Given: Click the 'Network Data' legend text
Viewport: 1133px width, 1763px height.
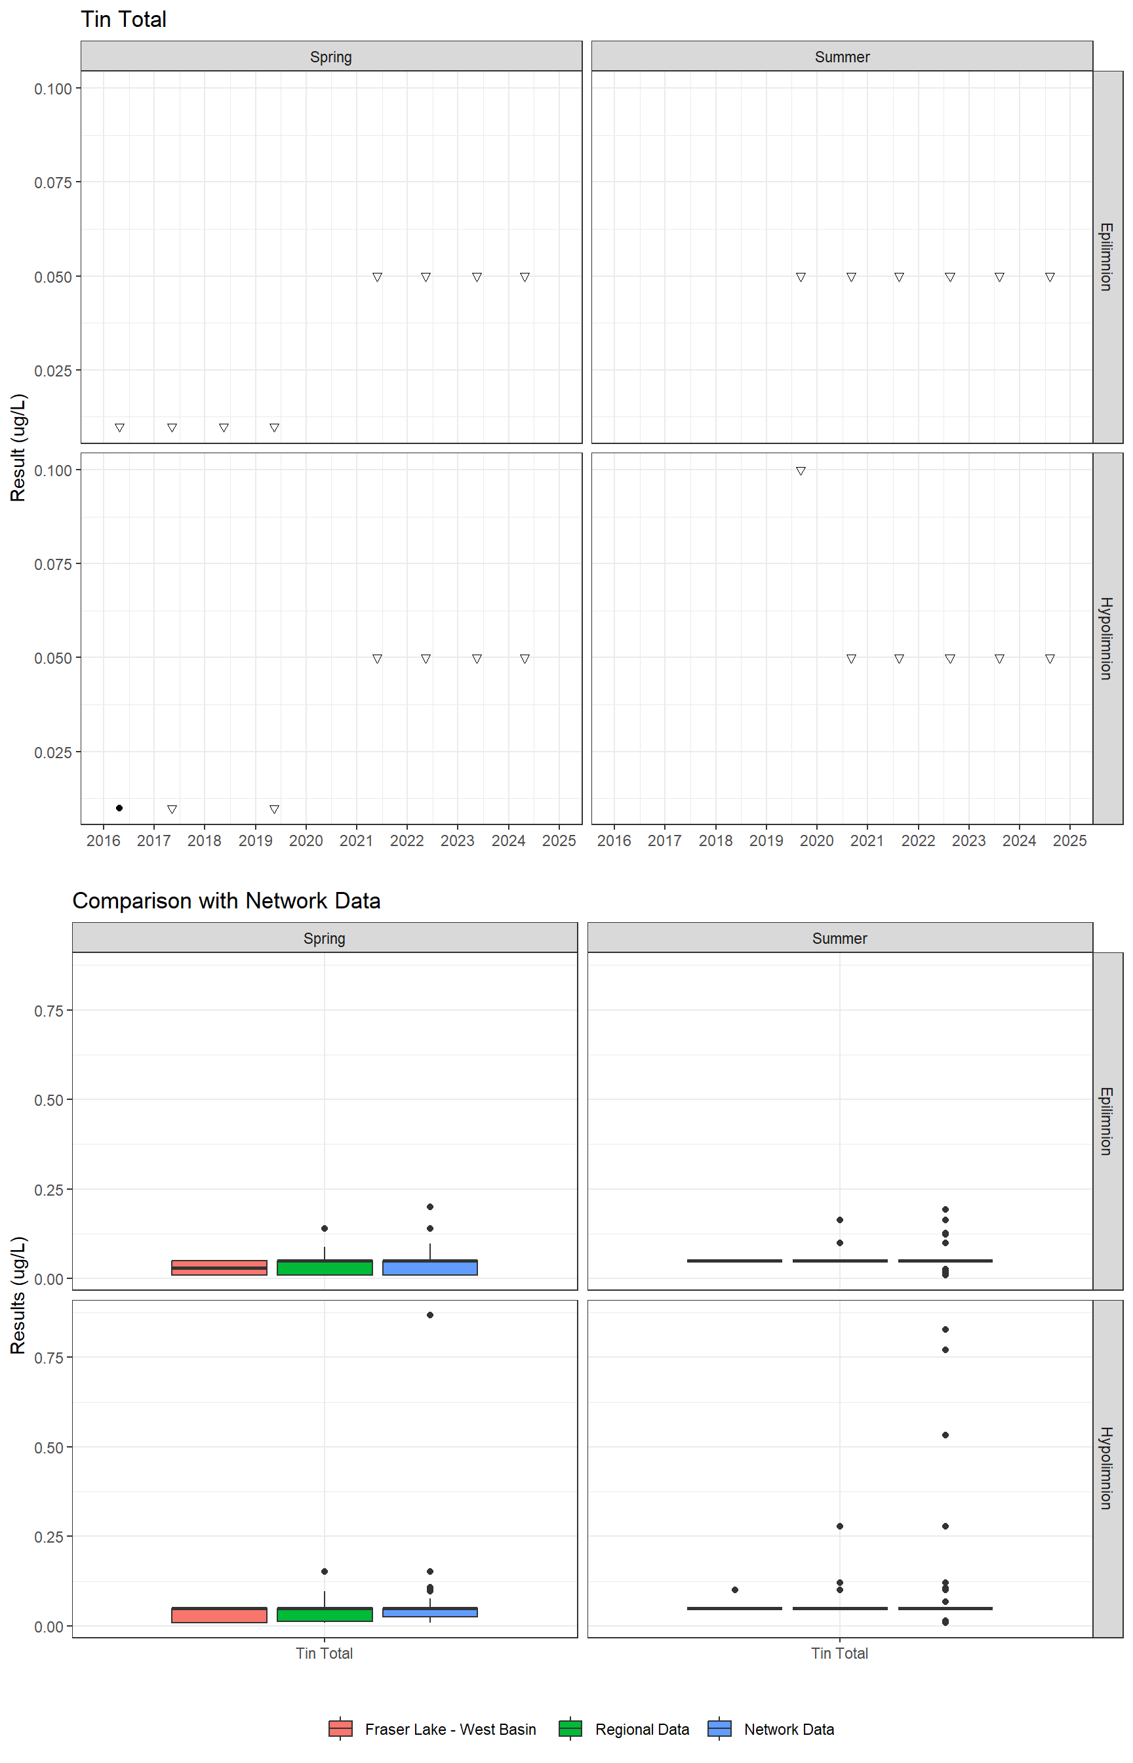Looking at the screenshot, I should tap(789, 1729).
